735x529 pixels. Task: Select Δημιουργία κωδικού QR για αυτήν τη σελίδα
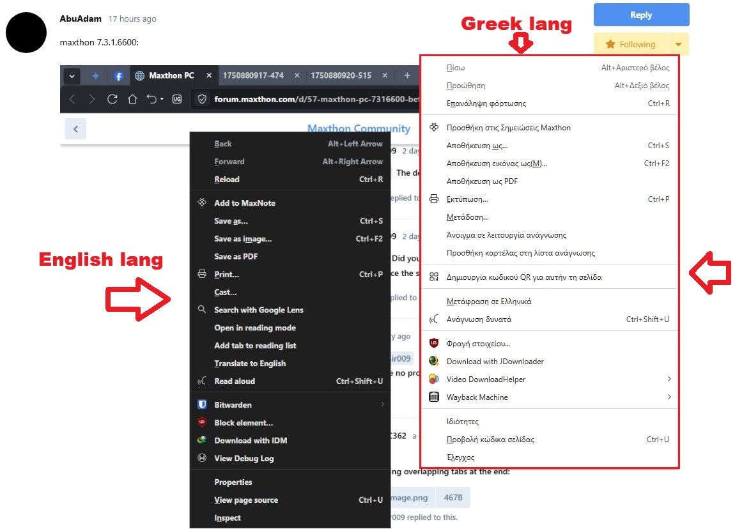pos(550,277)
